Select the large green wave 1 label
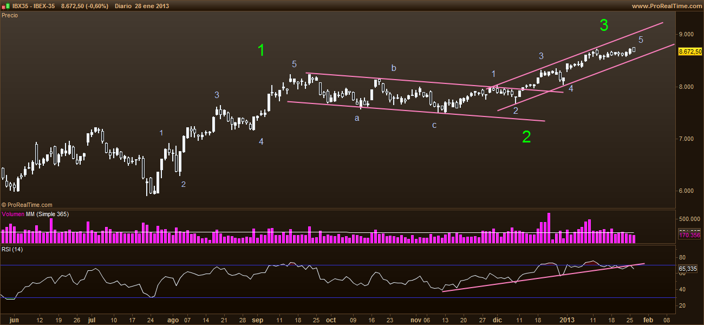Image resolution: width=704 pixels, height=325 pixels. pos(261,50)
